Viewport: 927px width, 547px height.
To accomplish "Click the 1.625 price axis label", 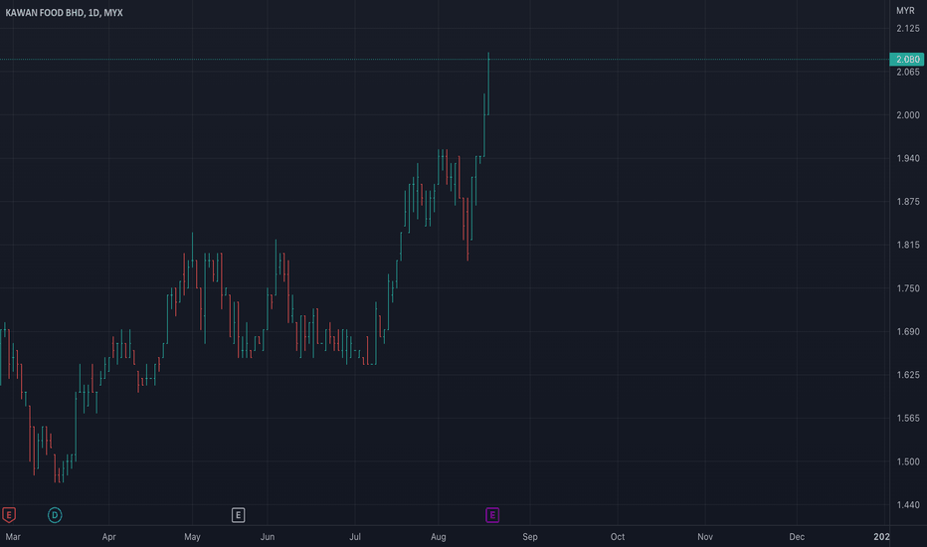I will click(907, 375).
